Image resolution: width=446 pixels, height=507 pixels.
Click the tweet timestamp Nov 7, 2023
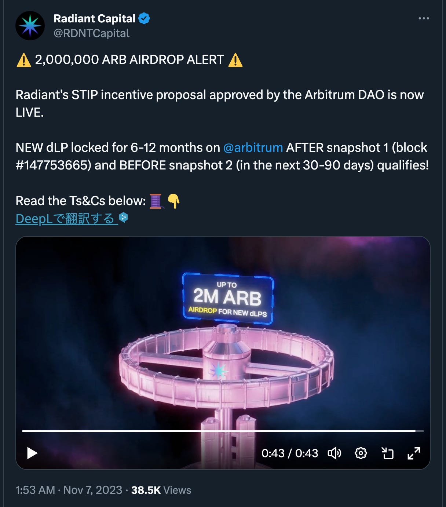pos(93,490)
